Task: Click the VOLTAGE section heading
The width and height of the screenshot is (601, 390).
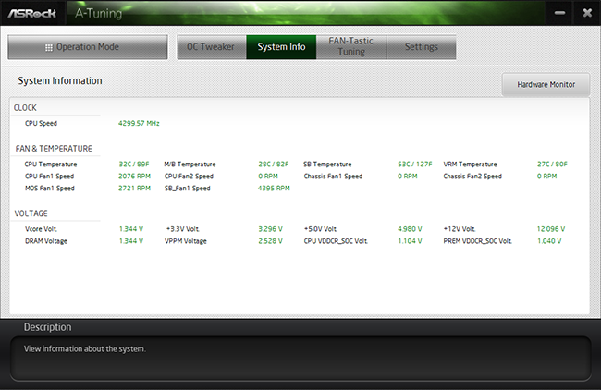Action: pos(31,213)
